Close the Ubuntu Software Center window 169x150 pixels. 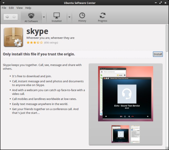pos(166,3)
